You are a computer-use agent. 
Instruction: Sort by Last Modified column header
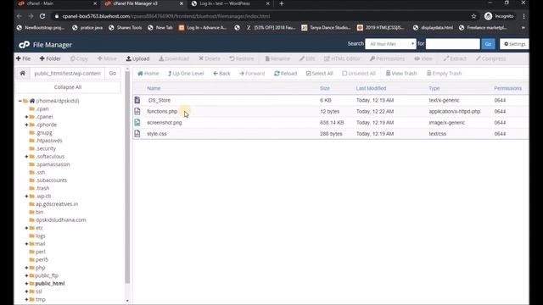pyautogui.click(x=371, y=88)
